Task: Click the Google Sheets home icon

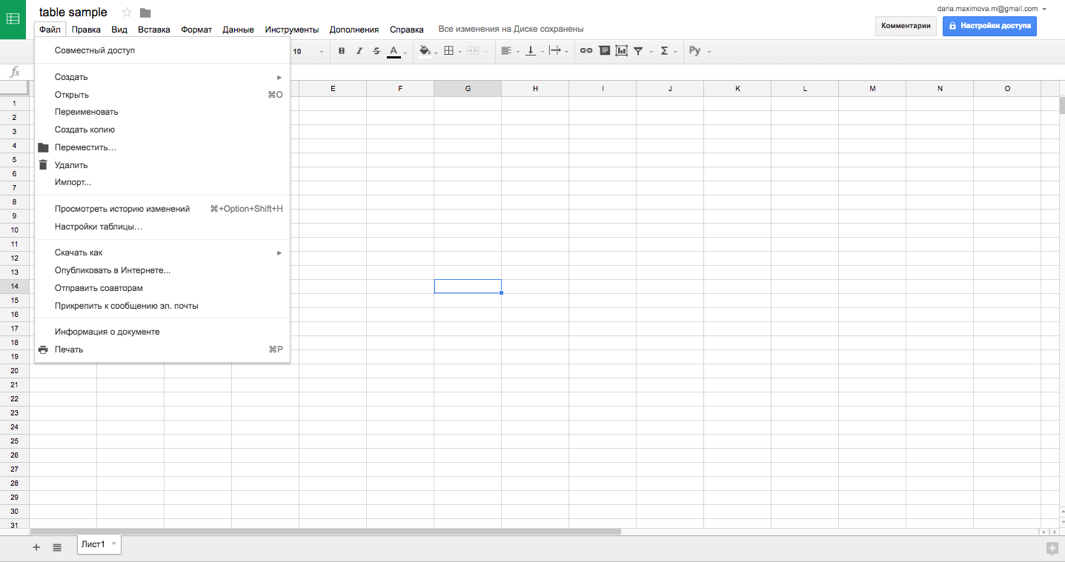Action: click(x=13, y=19)
